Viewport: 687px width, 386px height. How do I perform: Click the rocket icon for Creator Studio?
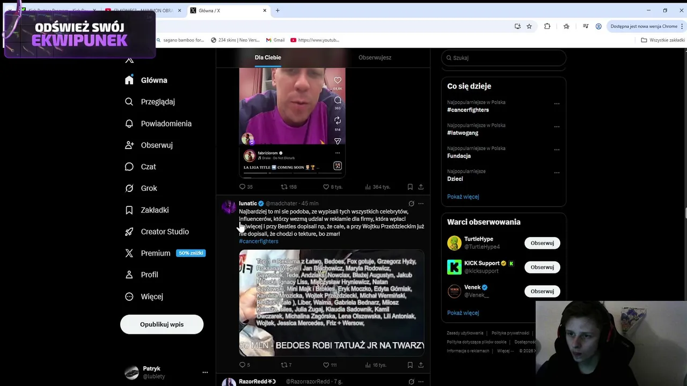point(129,232)
